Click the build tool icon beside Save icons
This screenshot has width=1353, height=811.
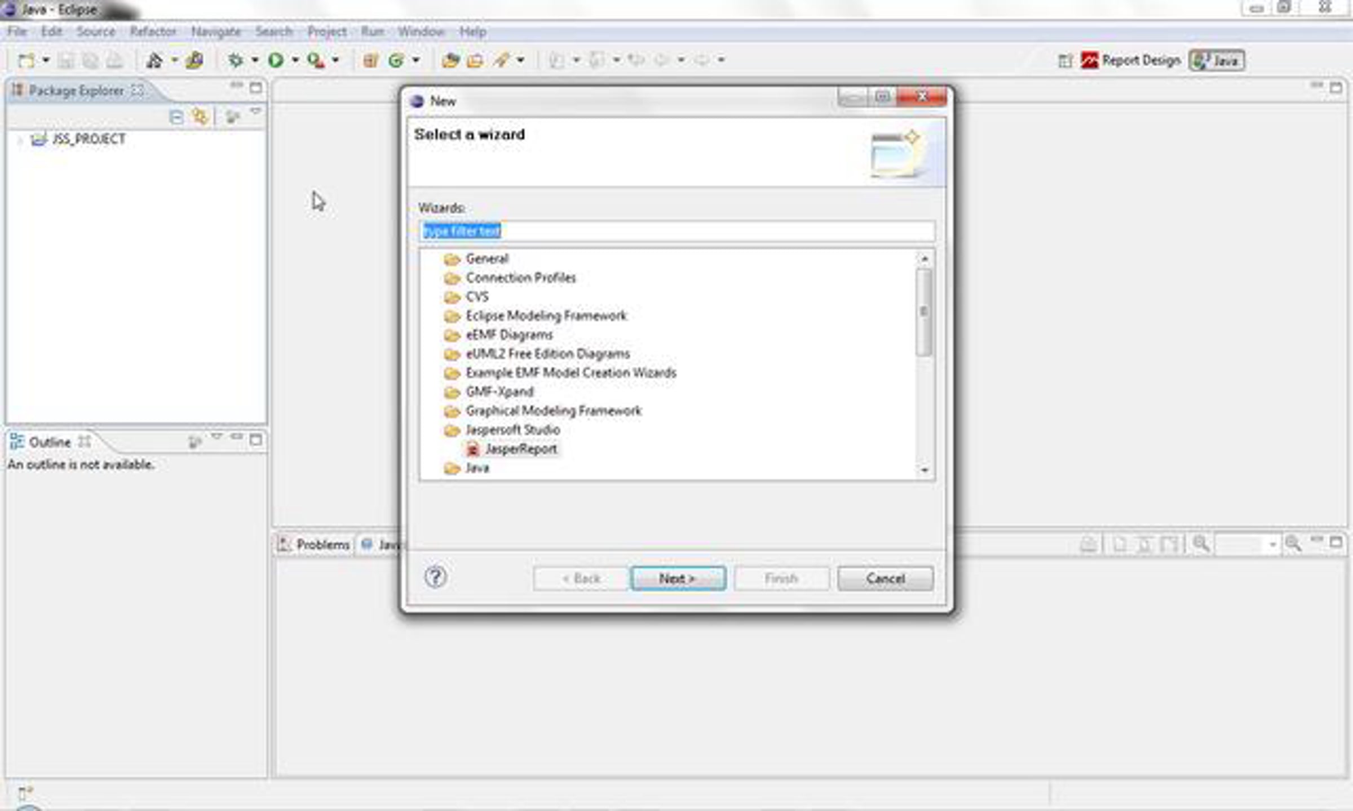coord(154,60)
